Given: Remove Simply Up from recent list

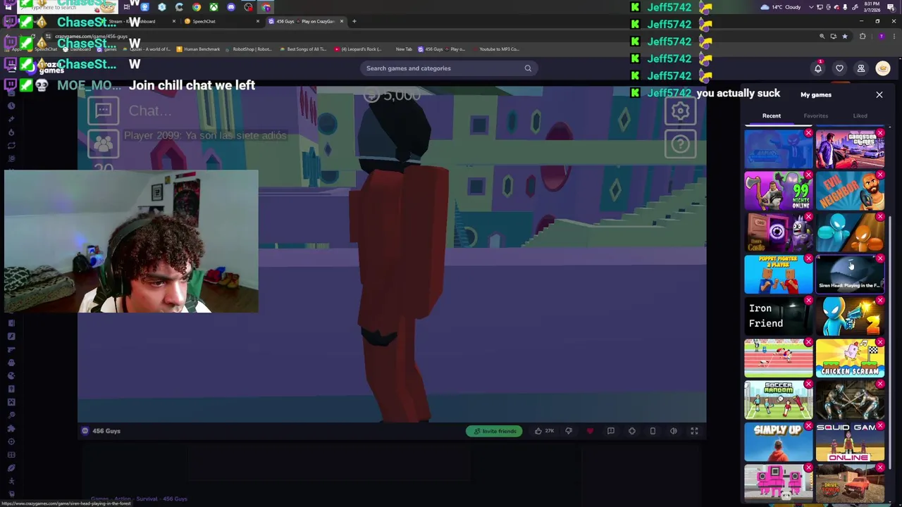Looking at the screenshot, I should point(808,427).
